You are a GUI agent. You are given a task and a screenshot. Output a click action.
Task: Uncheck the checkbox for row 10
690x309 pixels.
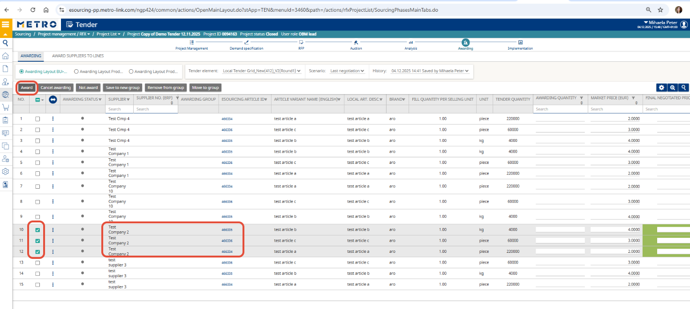tap(38, 230)
